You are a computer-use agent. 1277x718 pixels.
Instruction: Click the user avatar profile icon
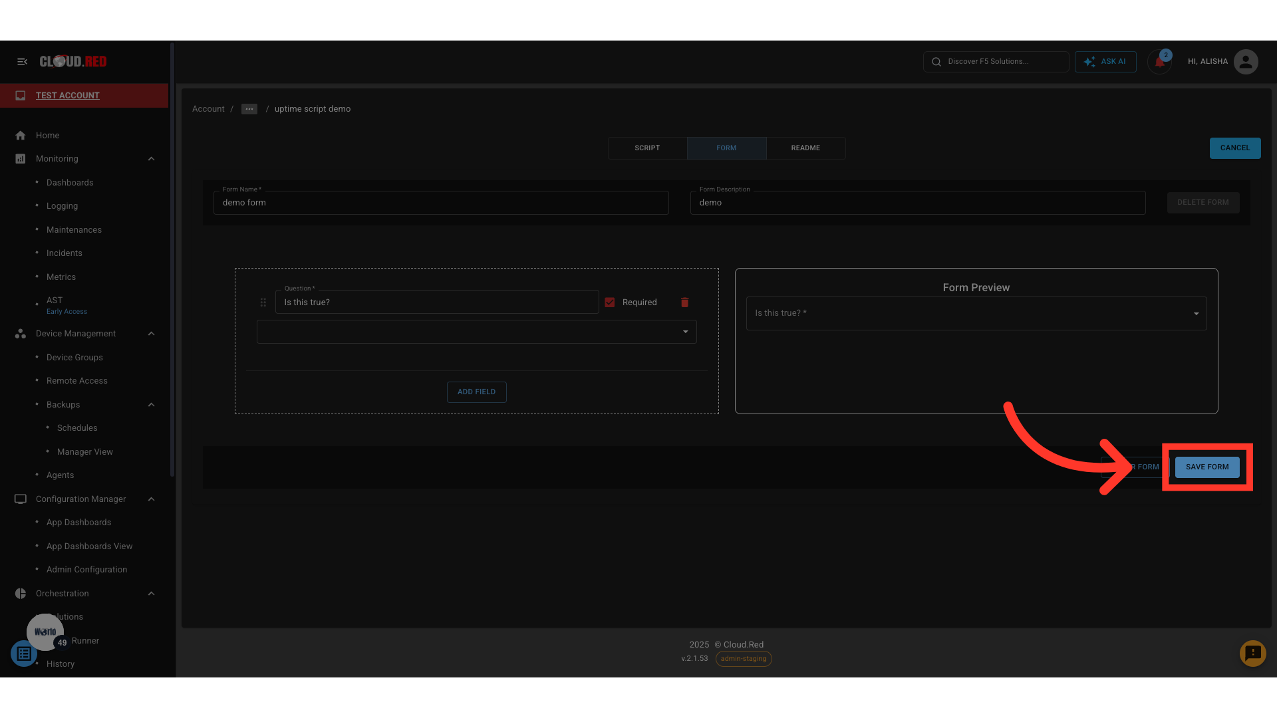pos(1245,62)
